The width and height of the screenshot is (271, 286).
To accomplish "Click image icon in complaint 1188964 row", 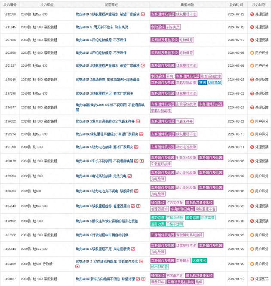I will [x=137, y=191].
